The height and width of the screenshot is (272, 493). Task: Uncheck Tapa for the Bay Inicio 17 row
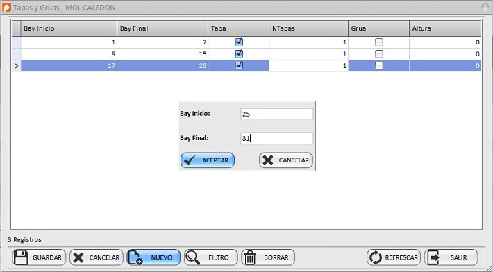239,65
